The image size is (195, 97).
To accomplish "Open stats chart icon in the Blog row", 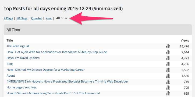I will 168,64.
